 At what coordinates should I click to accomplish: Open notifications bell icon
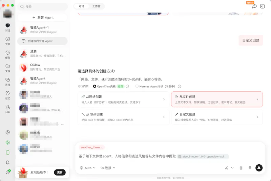[x=7, y=162]
